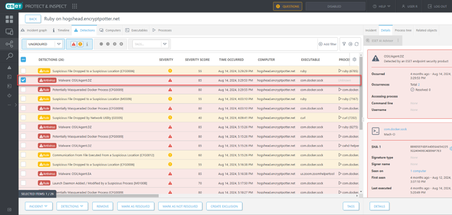
Task: Open the ESET AI Advisor kebab menu
Action: 398,40
